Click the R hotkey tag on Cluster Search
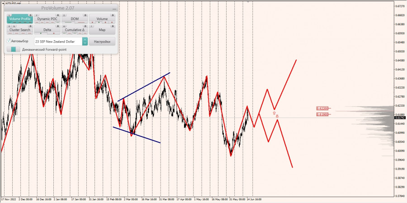407x203 pixels. [x=9, y=27]
